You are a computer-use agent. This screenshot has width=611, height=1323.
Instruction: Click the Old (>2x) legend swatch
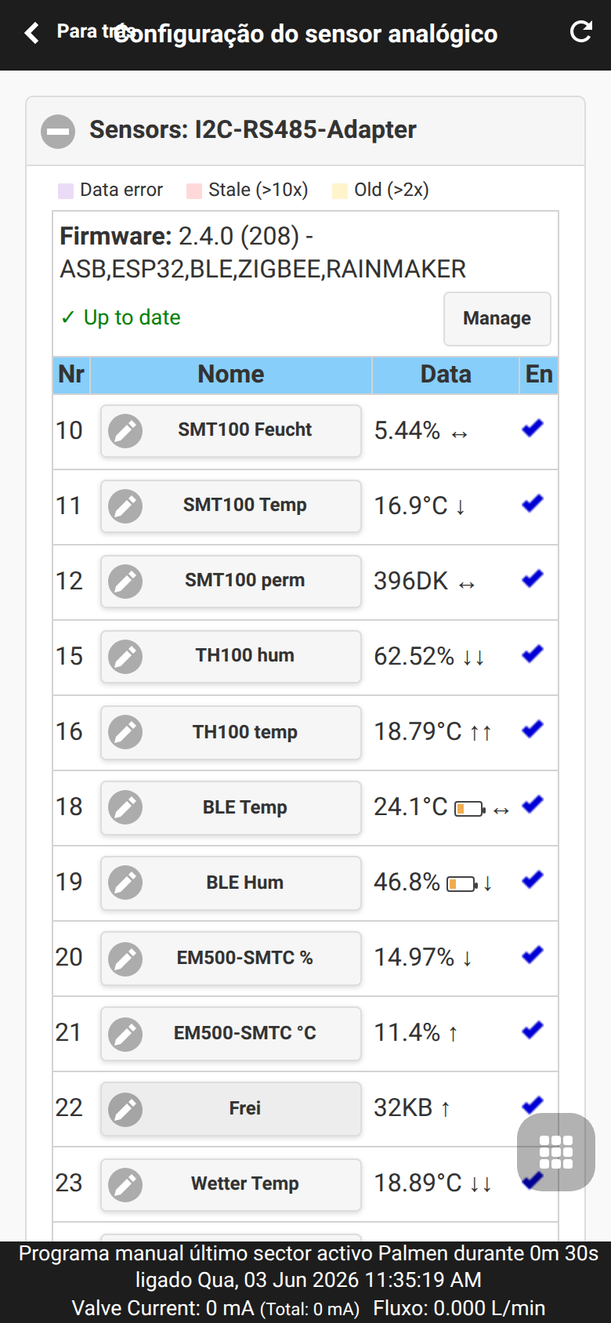(x=339, y=190)
